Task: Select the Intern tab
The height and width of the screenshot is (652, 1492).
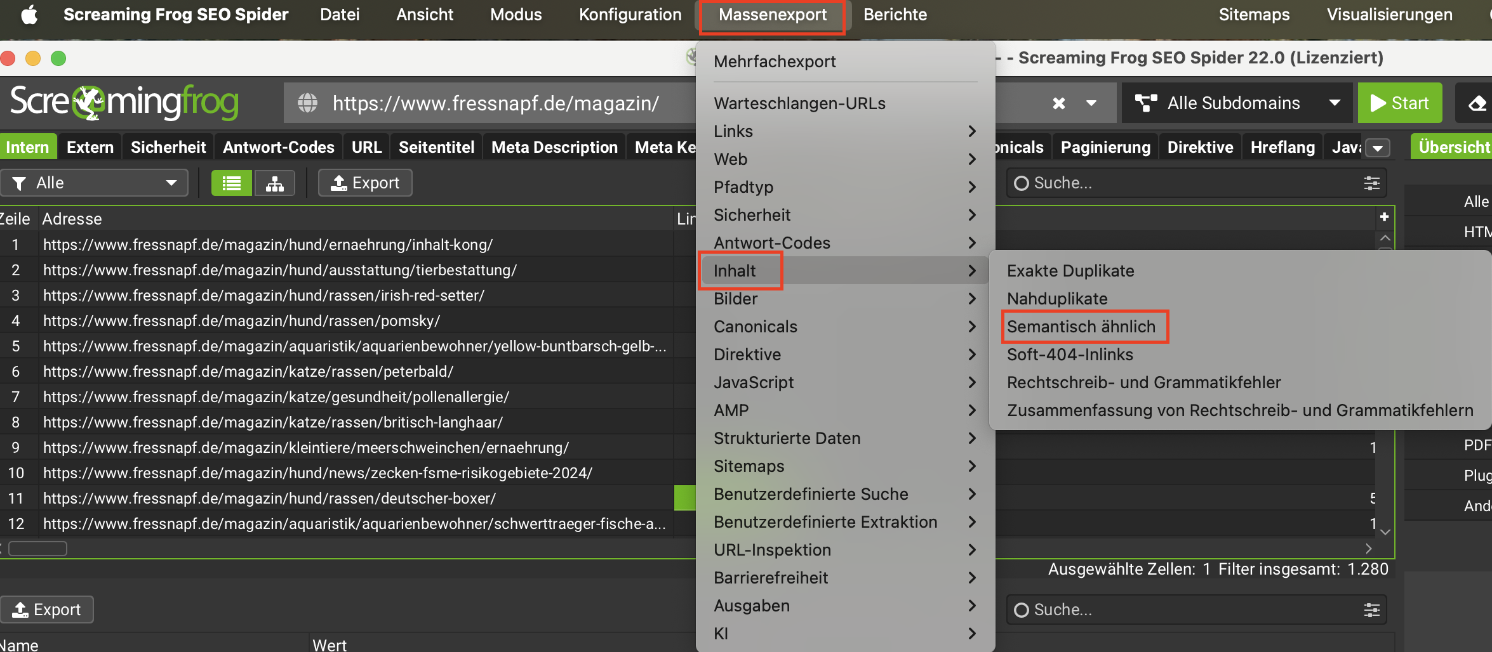Action: (x=27, y=147)
